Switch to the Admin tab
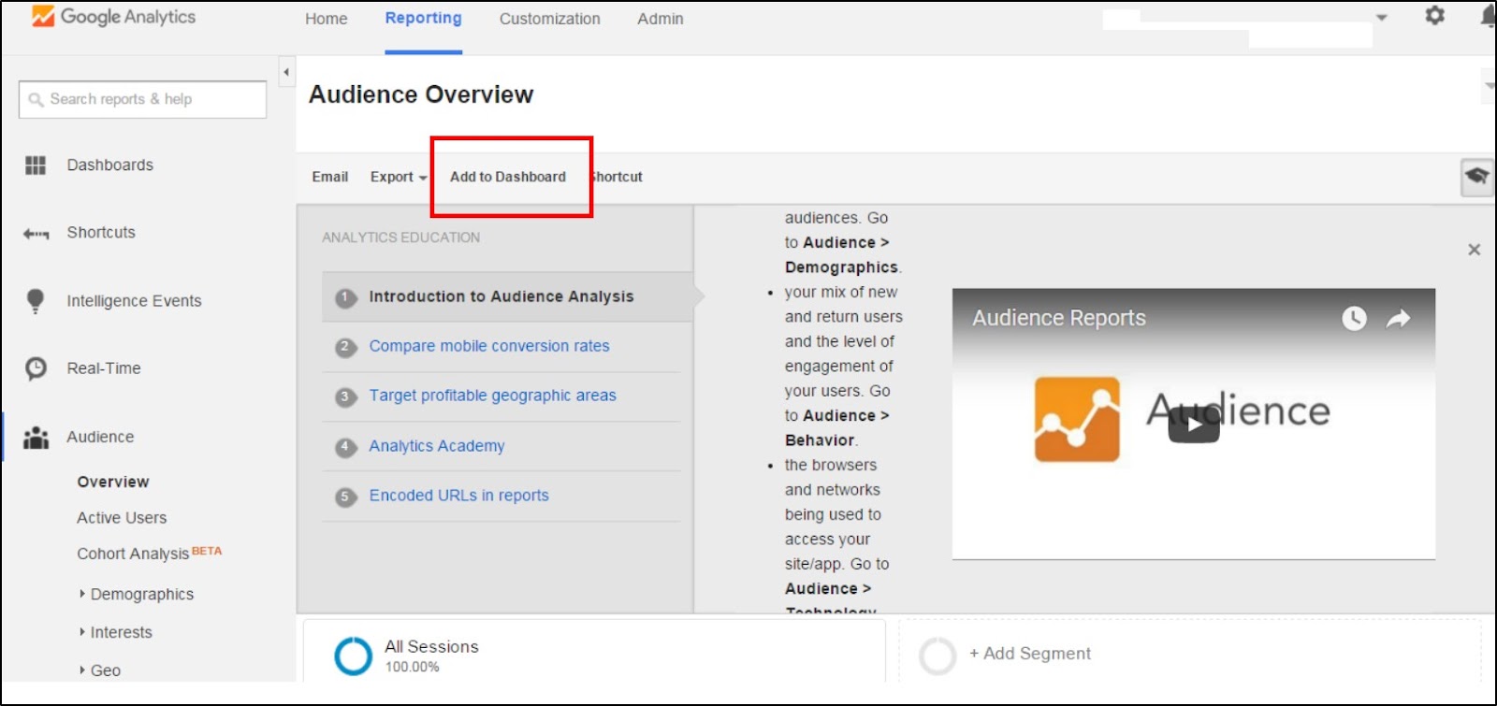 click(x=661, y=19)
